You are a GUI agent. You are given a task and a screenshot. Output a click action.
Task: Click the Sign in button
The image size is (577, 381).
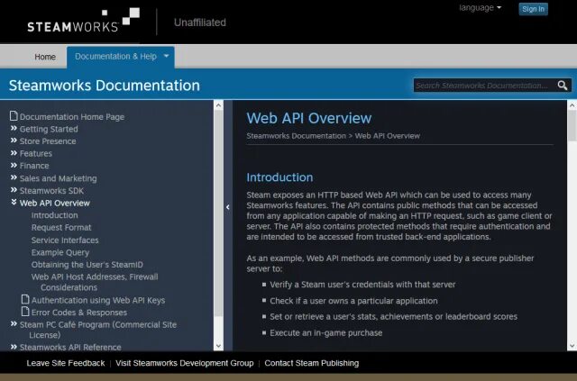(x=533, y=9)
